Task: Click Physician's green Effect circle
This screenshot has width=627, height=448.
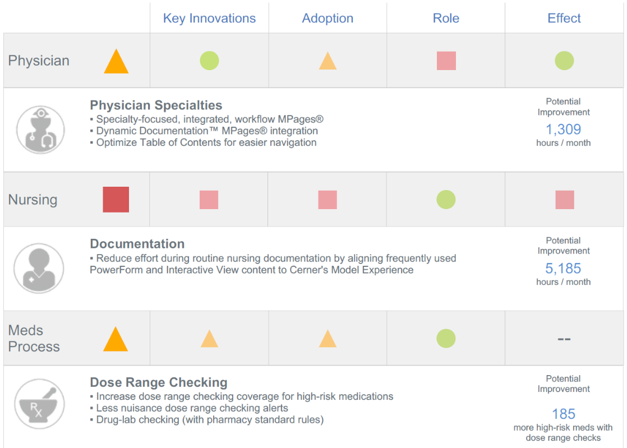Action: point(564,61)
